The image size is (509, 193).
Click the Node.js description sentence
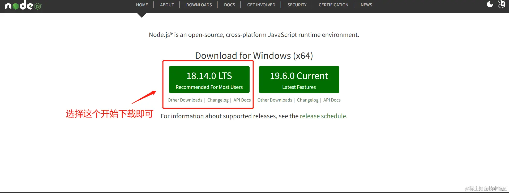point(254,35)
